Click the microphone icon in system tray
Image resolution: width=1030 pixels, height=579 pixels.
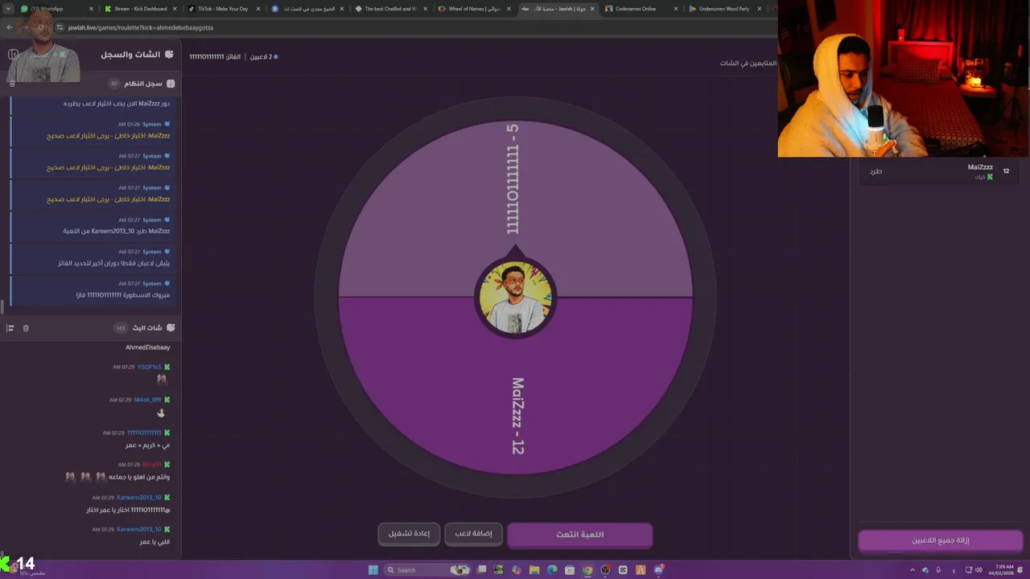click(x=938, y=569)
